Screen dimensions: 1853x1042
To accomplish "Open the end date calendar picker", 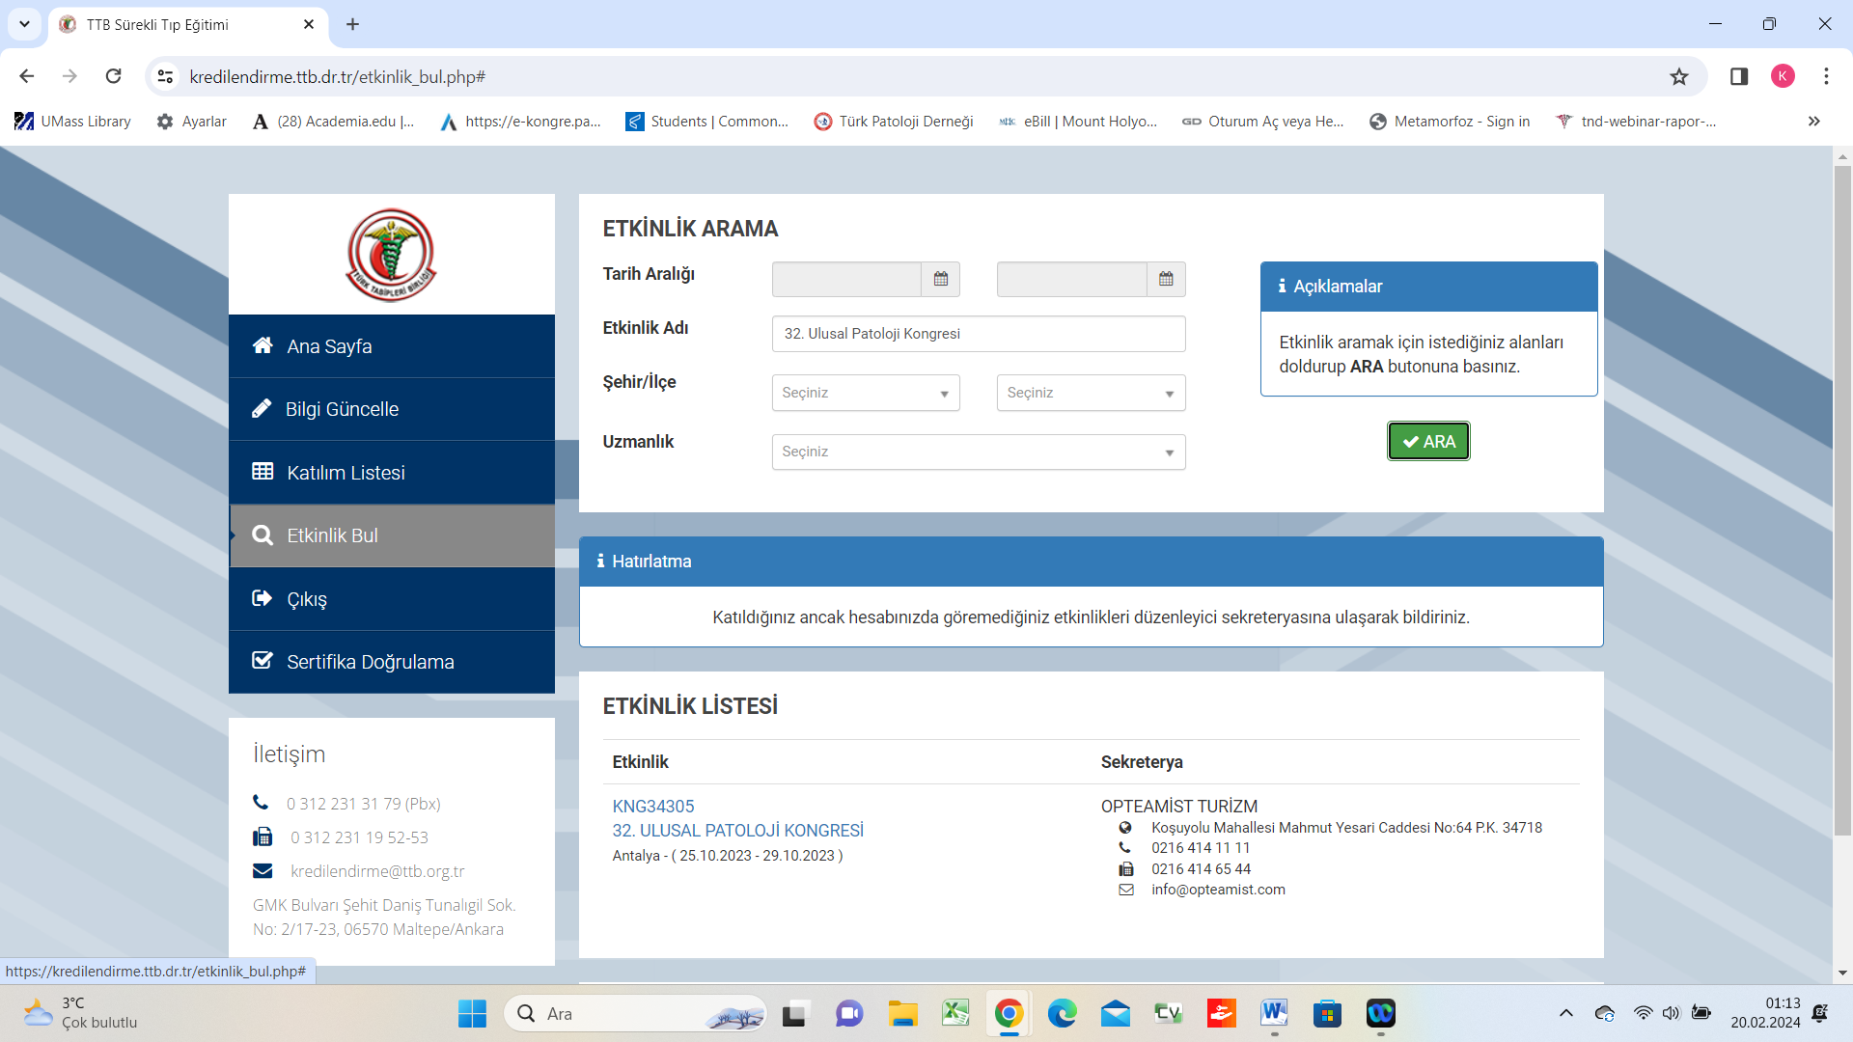I will point(1166,279).
